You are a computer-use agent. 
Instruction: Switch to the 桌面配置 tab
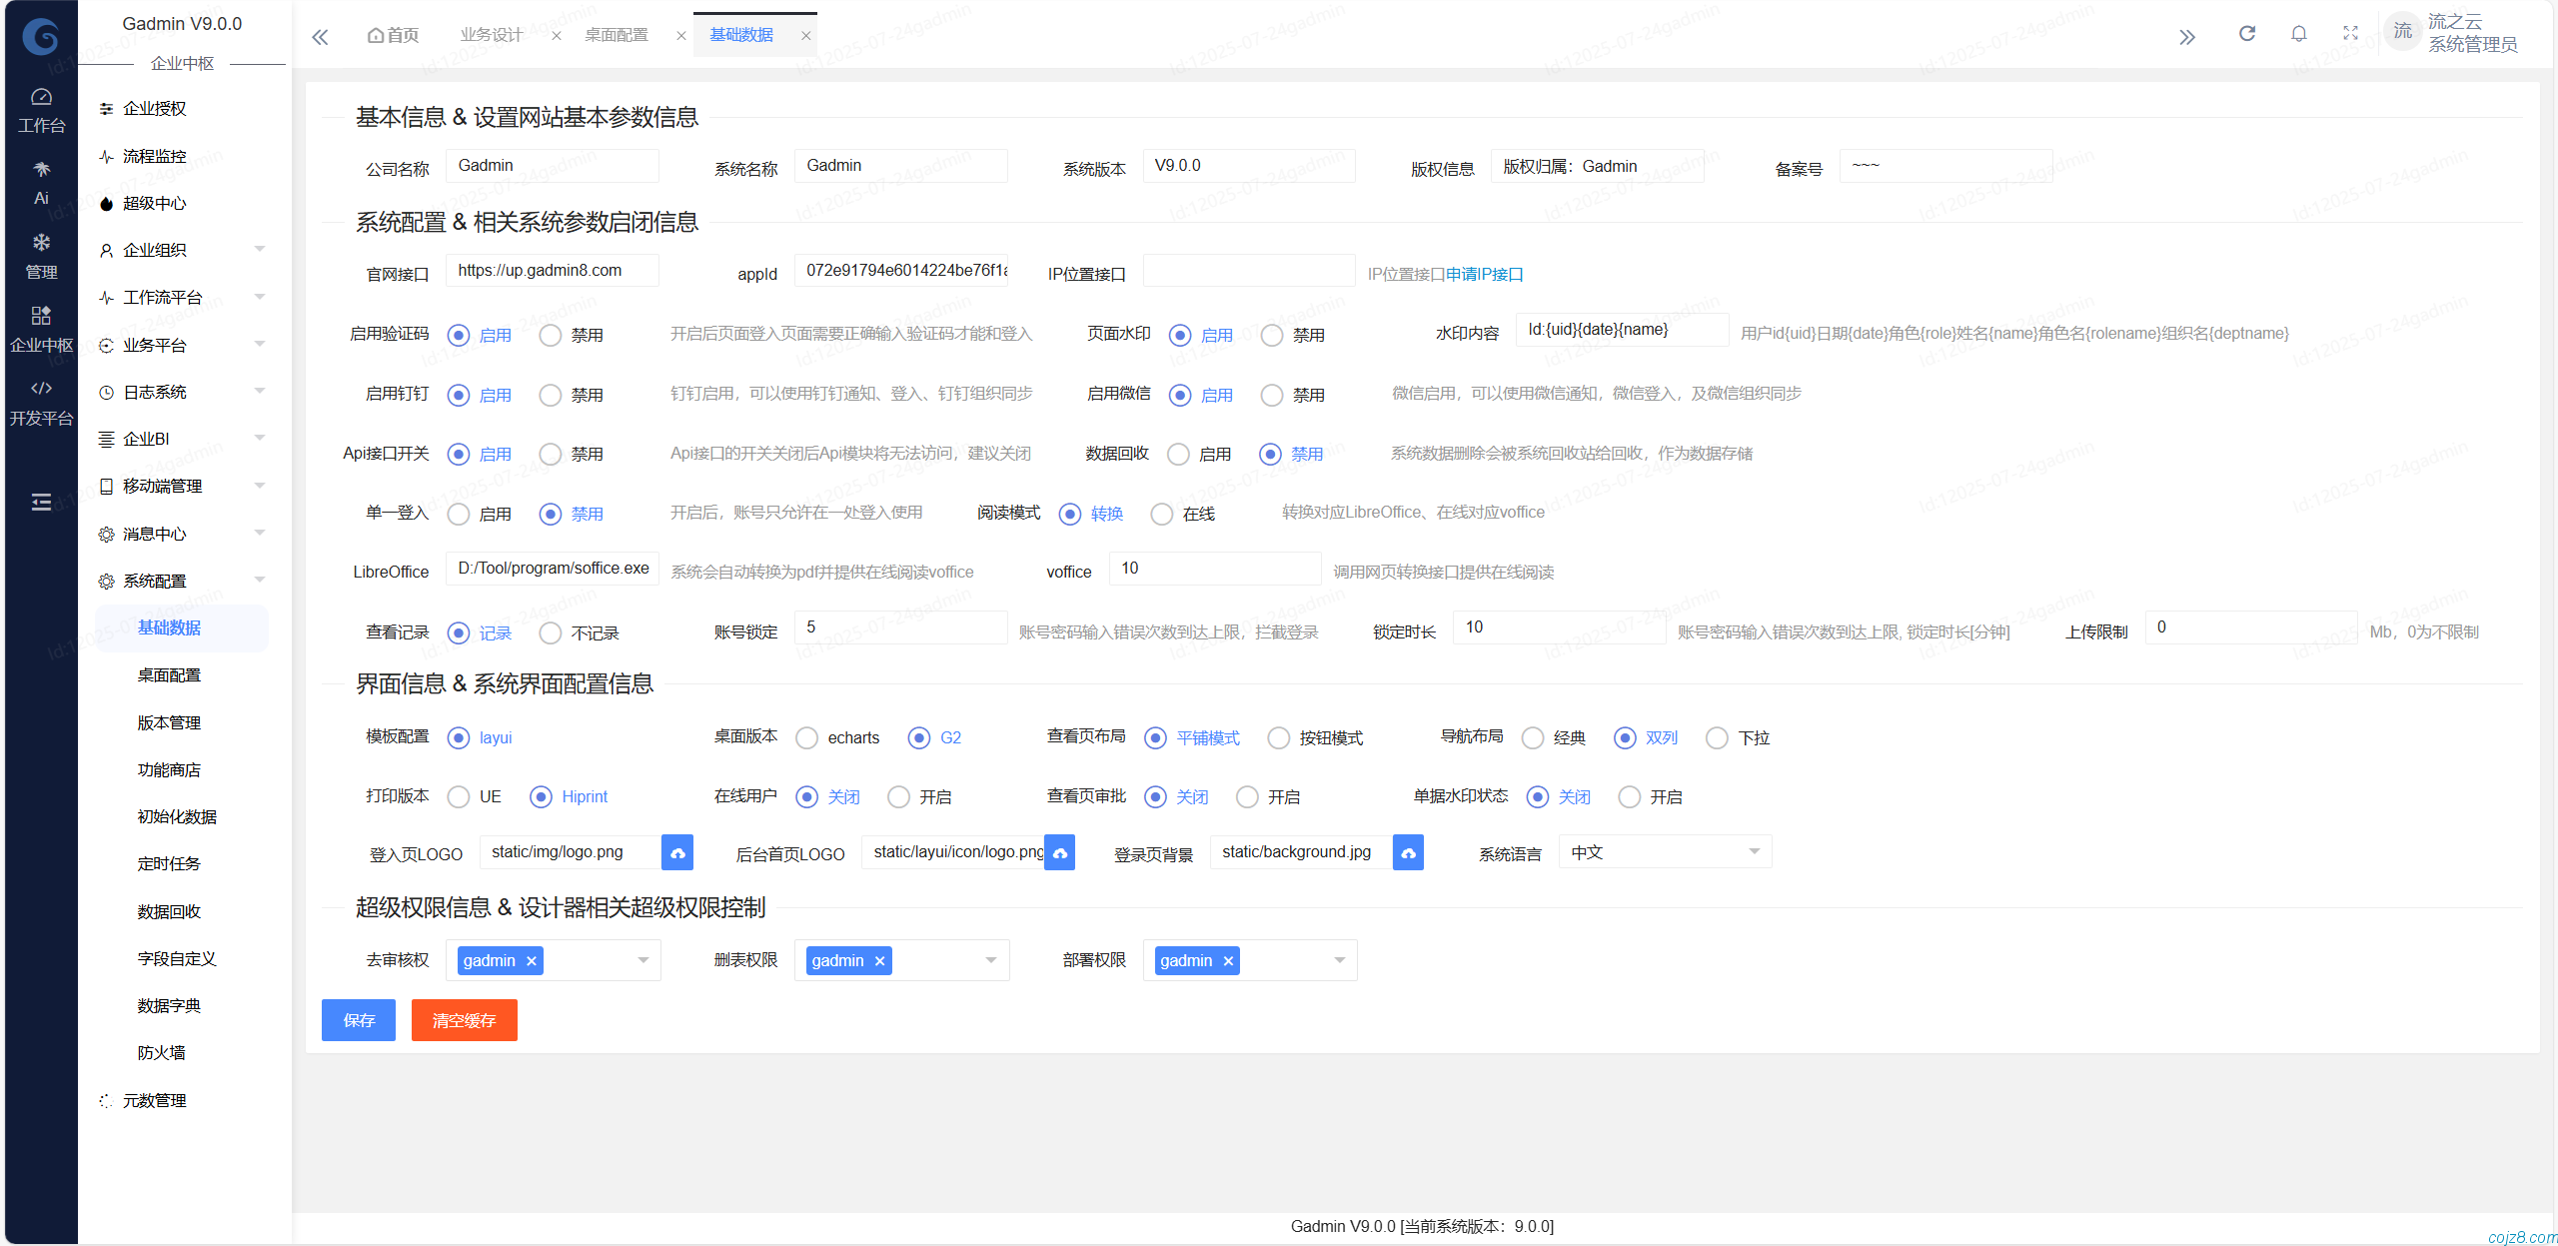click(x=617, y=35)
